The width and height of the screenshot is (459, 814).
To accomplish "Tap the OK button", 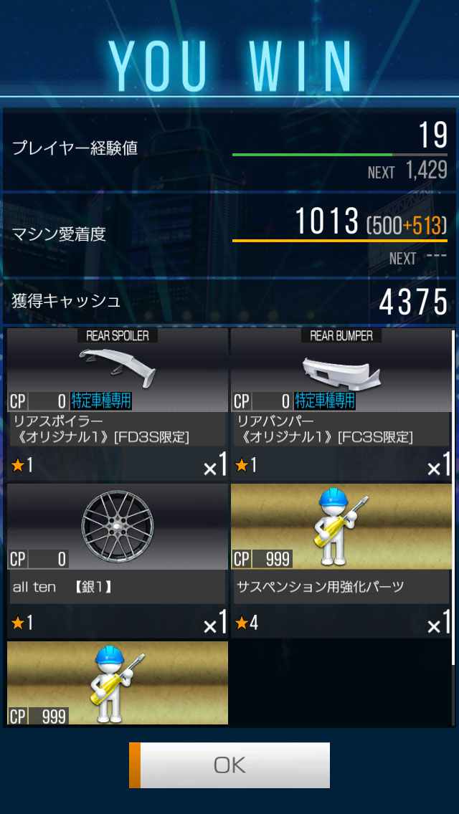I will (229, 765).
